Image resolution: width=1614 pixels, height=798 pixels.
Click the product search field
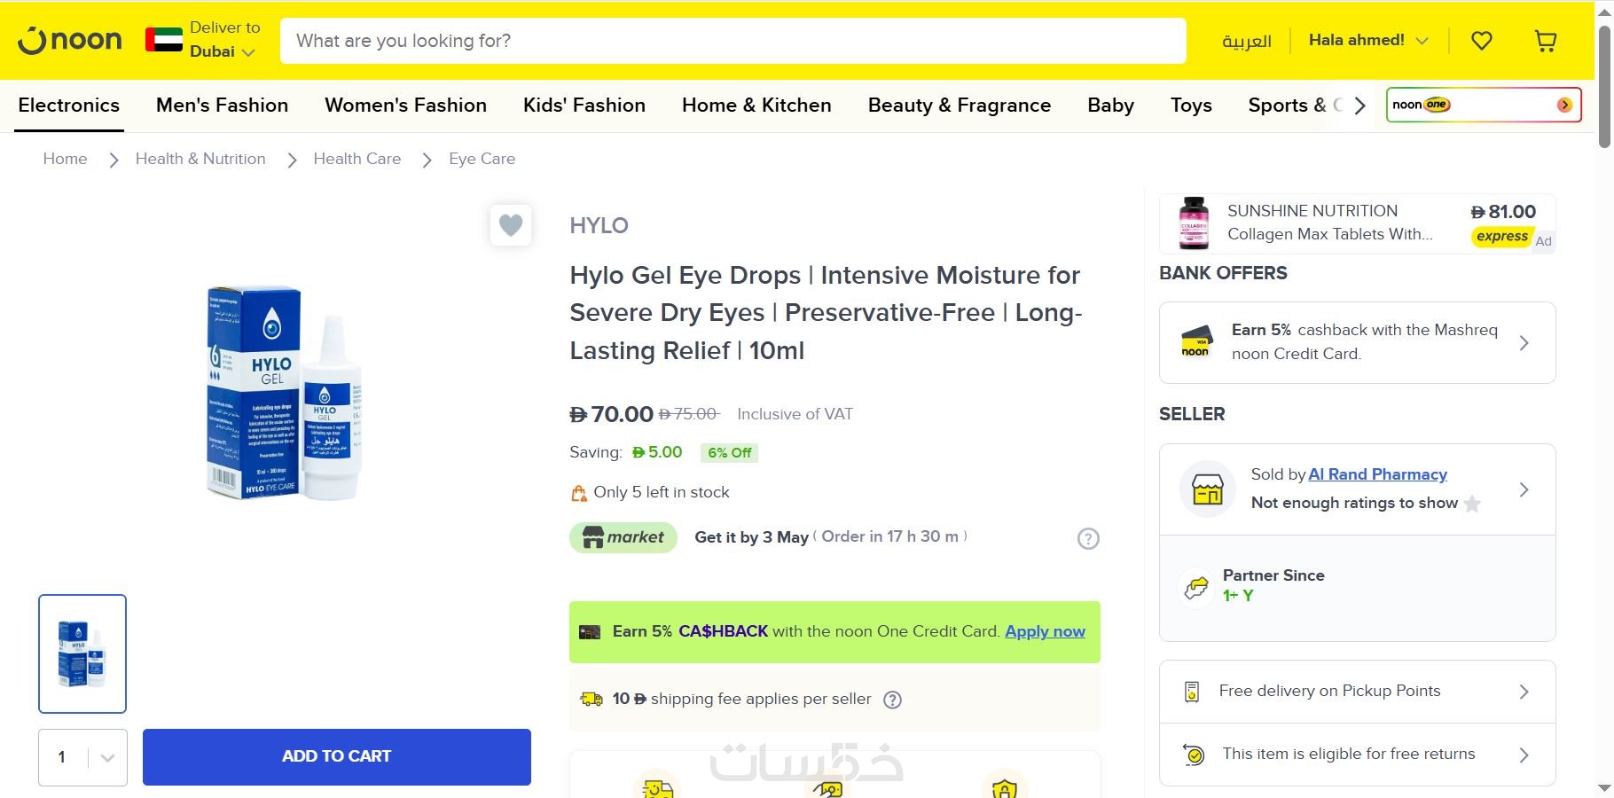coord(733,41)
